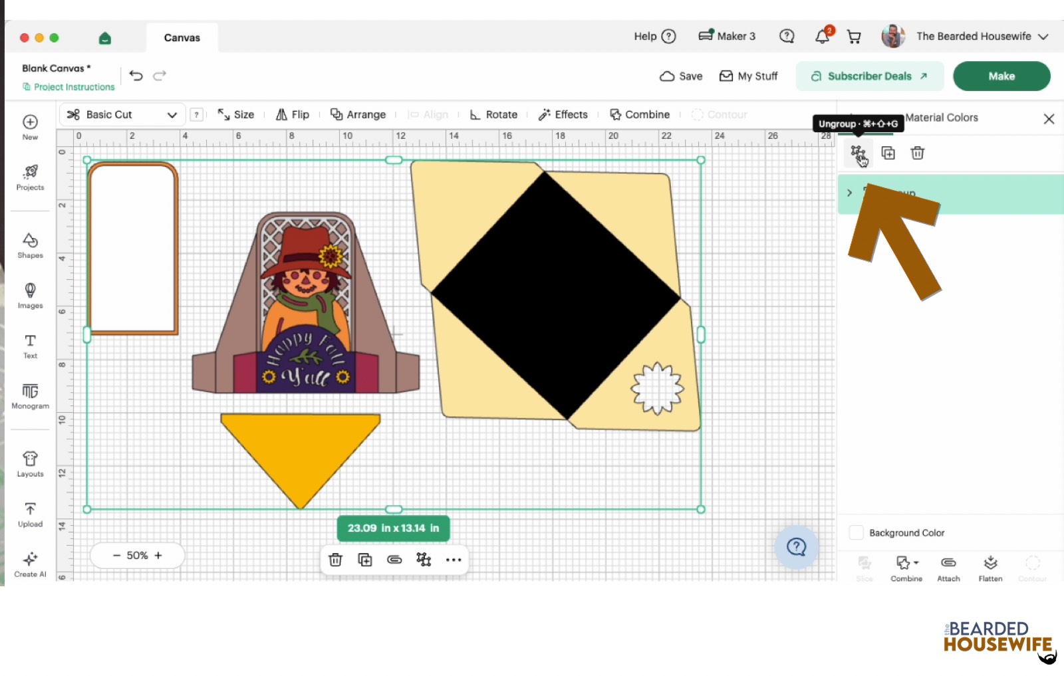This screenshot has width=1064, height=676.
Task: Open the Combine dropdown in bottom layers bar
Action: point(906,568)
